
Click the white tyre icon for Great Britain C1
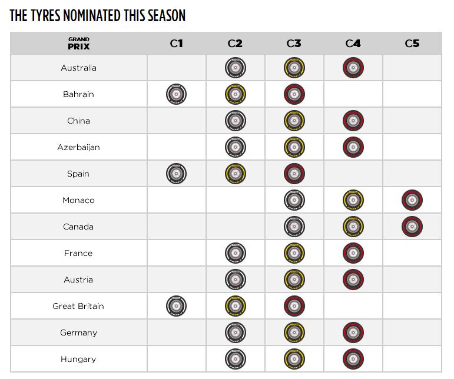176,307
